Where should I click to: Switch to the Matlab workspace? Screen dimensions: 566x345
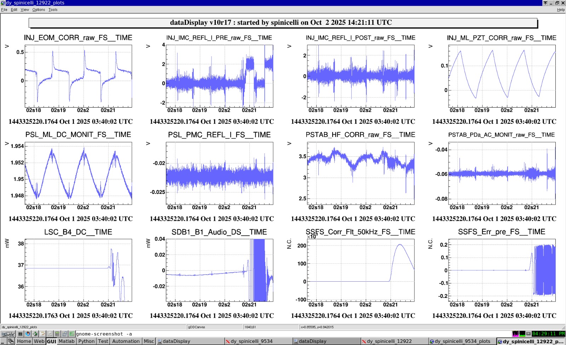click(x=67, y=341)
